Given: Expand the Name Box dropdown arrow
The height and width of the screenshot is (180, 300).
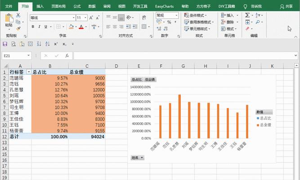Looking at the screenshot, I should tap(28, 55).
